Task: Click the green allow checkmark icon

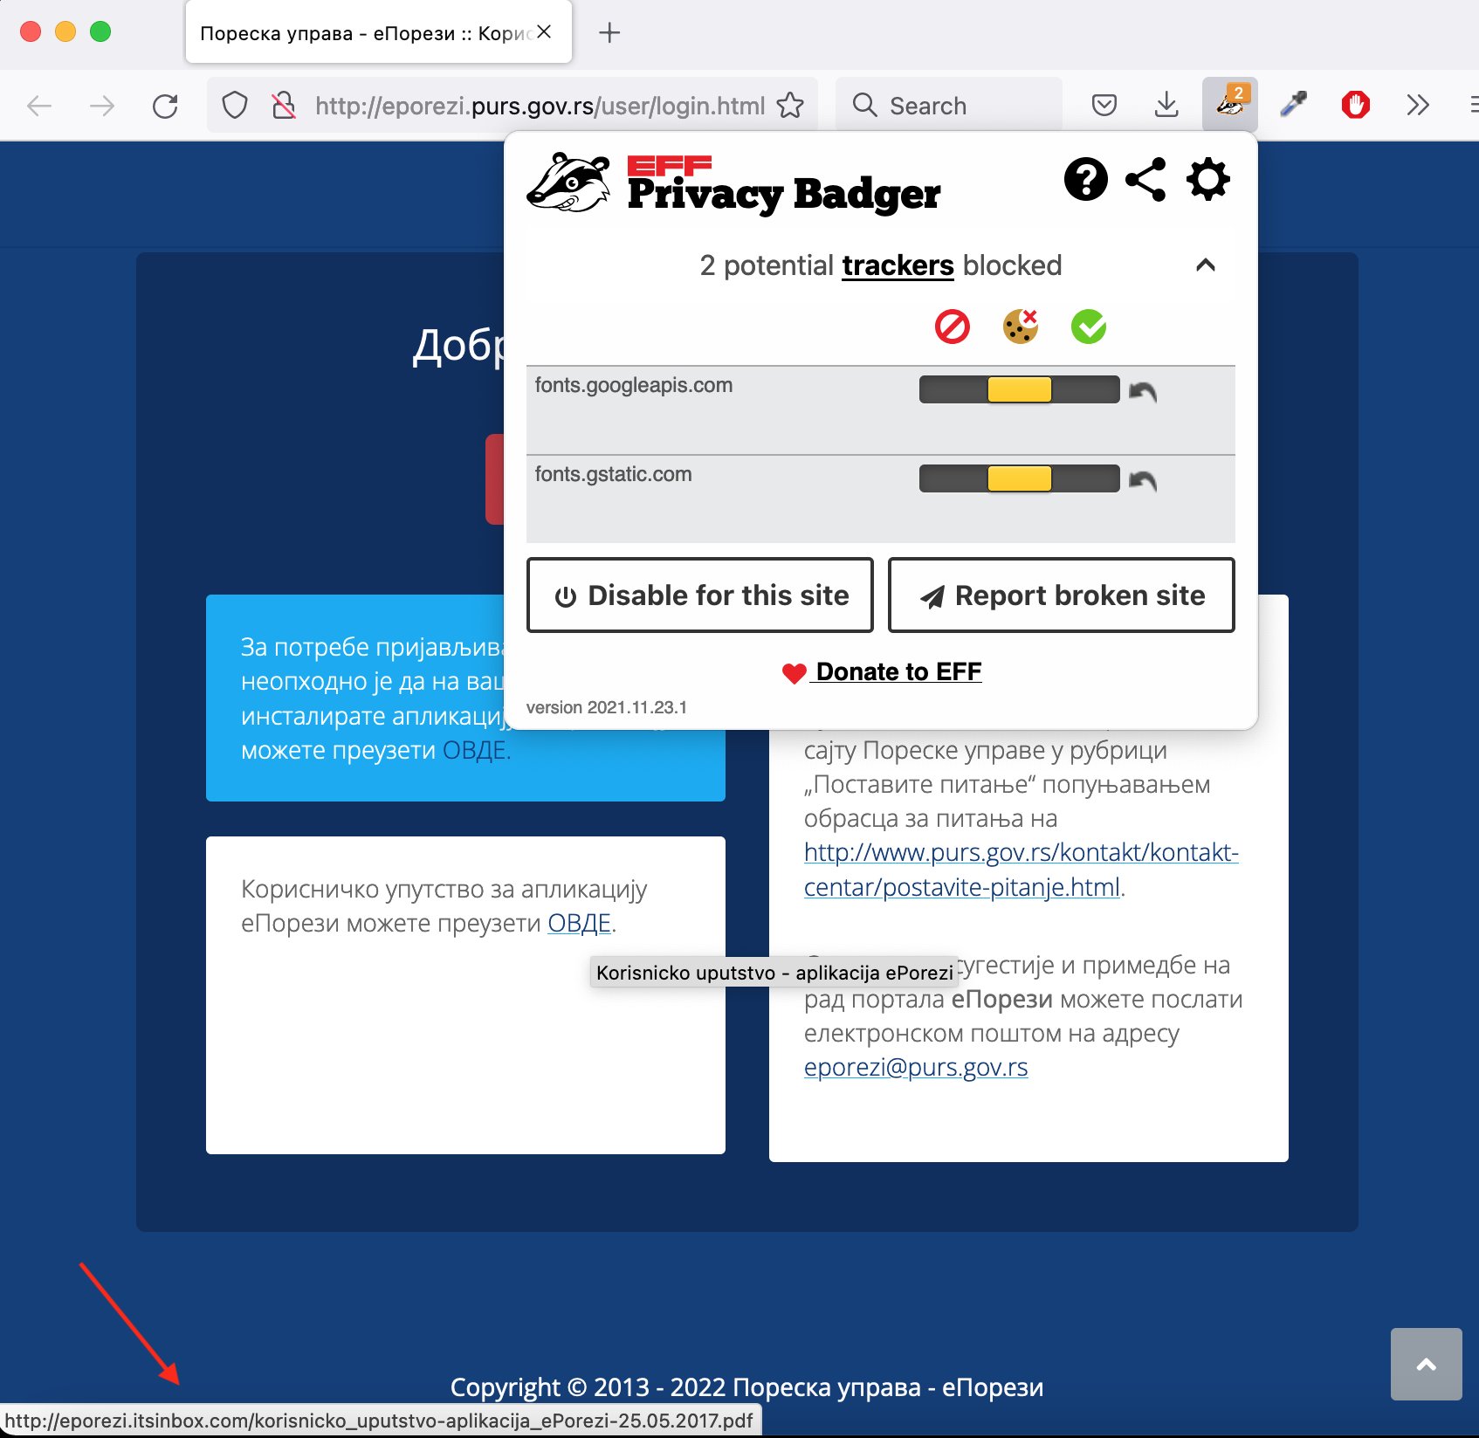Action: click(x=1089, y=327)
